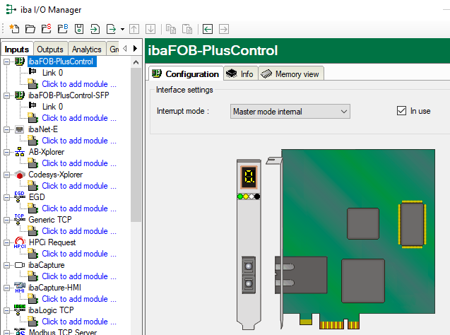Click the save (floppy disk) toolbar icon
The height and width of the screenshot is (335, 450).
pyautogui.click(x=79, y=29)
